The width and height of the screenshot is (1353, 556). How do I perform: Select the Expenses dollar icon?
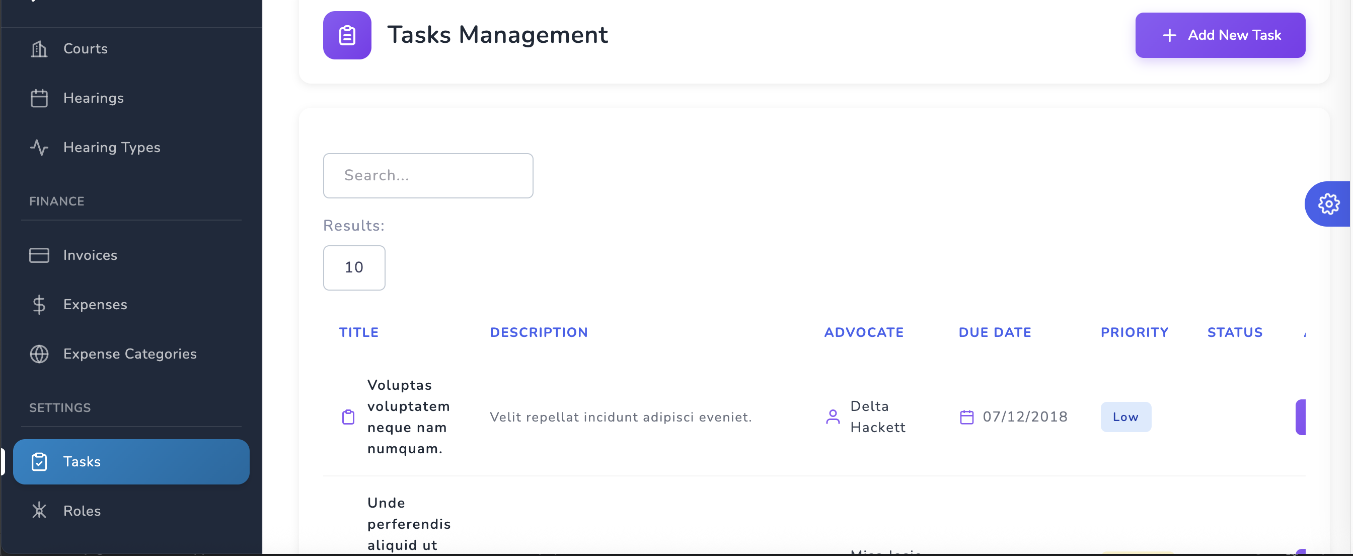click(x=39, y=304)
